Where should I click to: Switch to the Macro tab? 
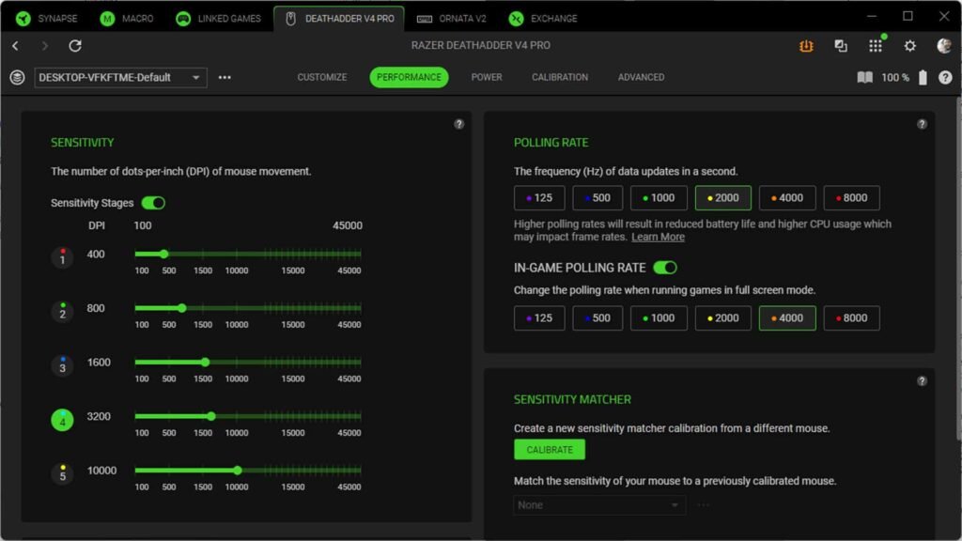[x=127, y=19]
